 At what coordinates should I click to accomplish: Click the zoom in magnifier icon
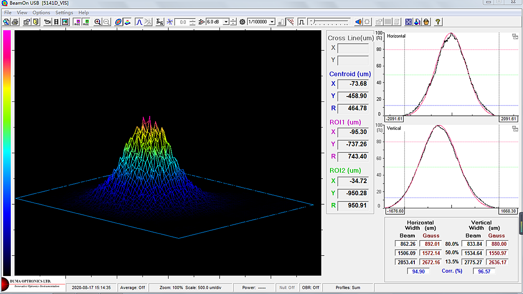click(x=98, y=22)
